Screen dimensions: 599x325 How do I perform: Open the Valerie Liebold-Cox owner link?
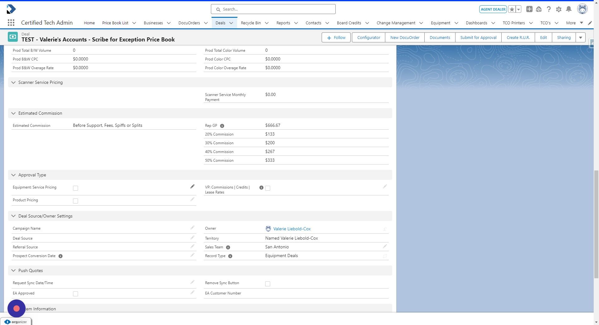(x=292, y=229)
